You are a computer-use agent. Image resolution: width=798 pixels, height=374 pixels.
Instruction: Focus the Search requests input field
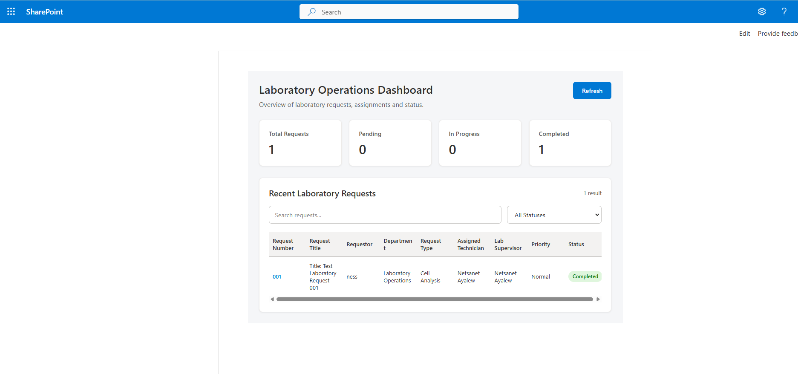(385, 215)
